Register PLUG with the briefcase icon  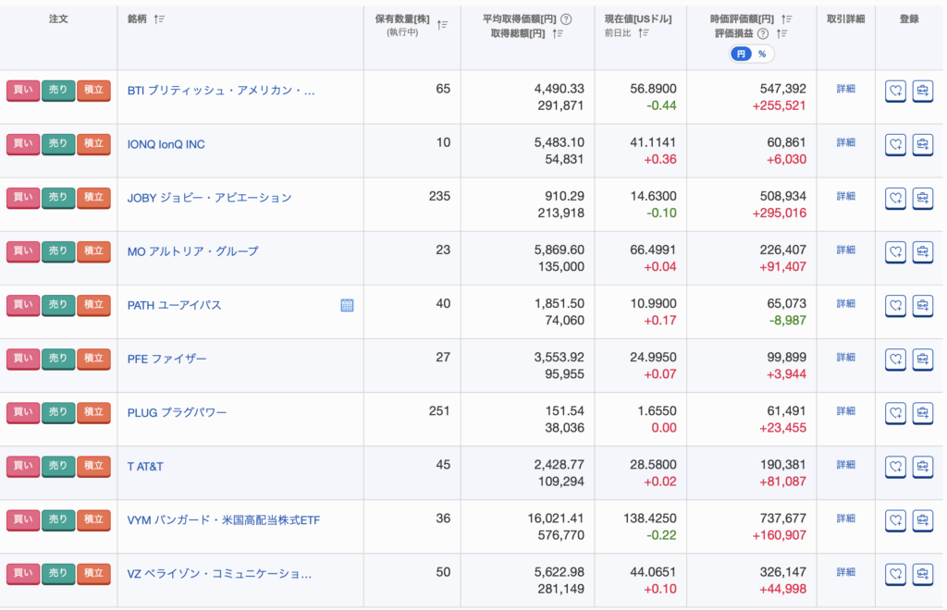pos(922,413)
